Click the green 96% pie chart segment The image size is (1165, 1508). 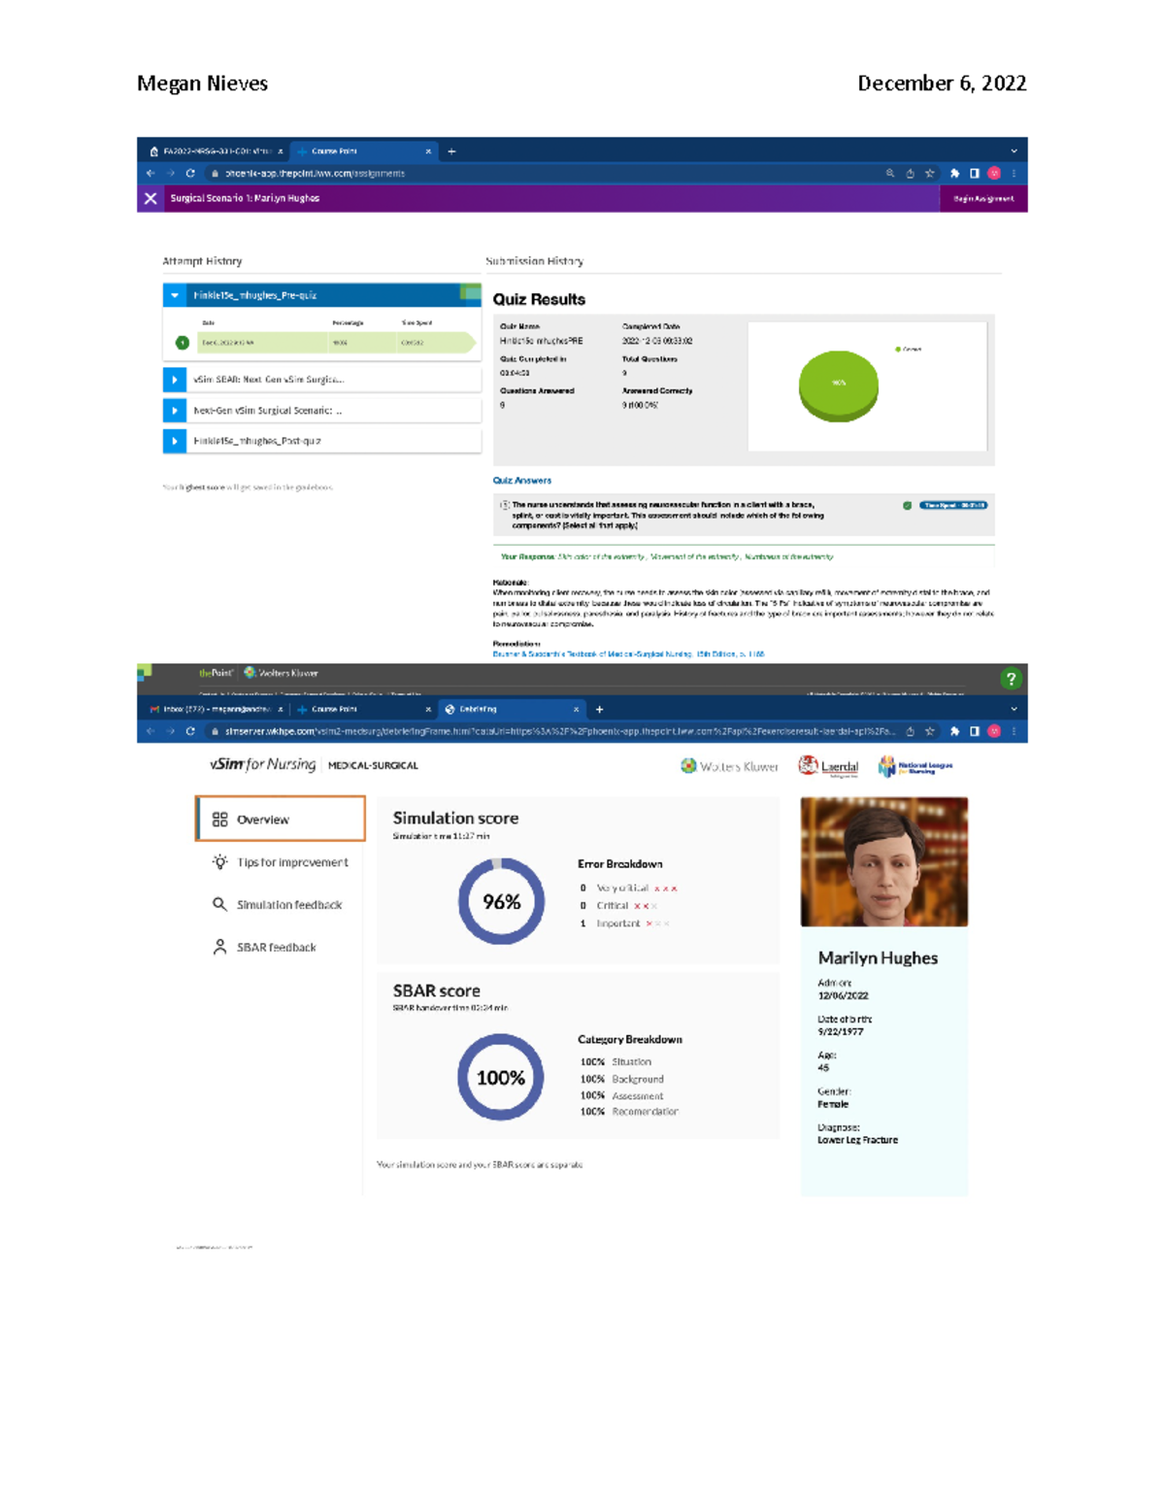840,384
